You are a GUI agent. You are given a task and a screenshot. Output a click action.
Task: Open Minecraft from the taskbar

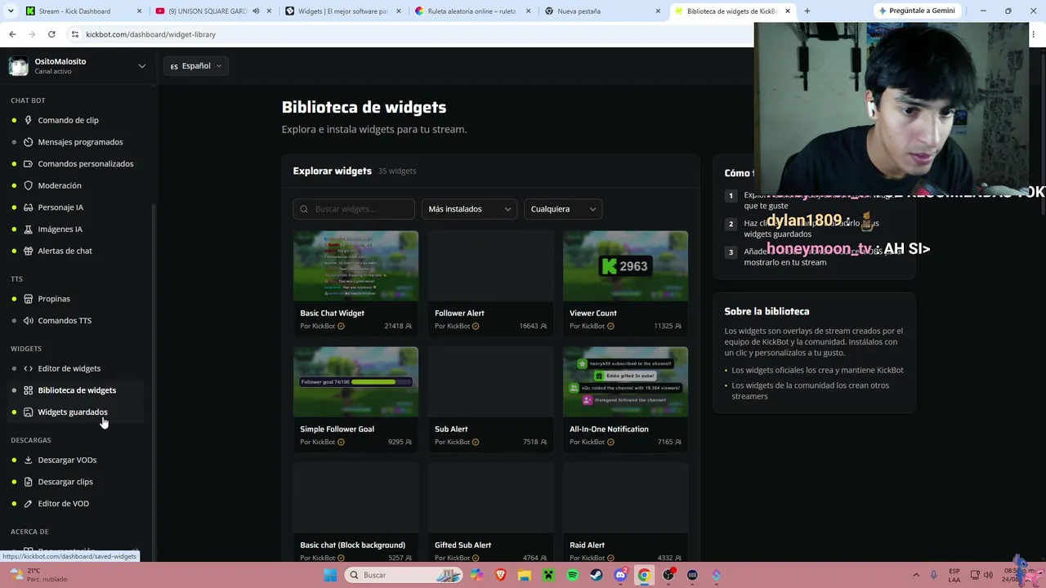pos(548,575)
